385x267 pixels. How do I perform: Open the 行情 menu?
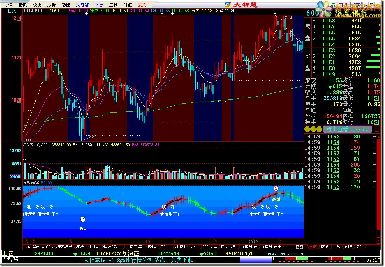[x=8, y=5]
